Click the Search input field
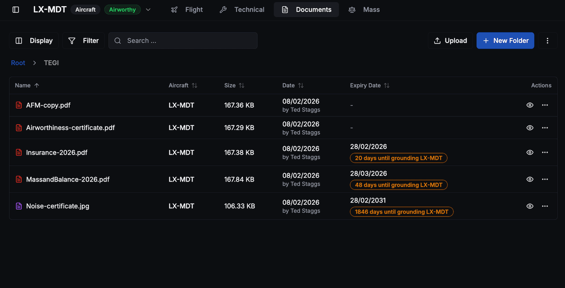 pyautogui.click(x=183, y=40)
